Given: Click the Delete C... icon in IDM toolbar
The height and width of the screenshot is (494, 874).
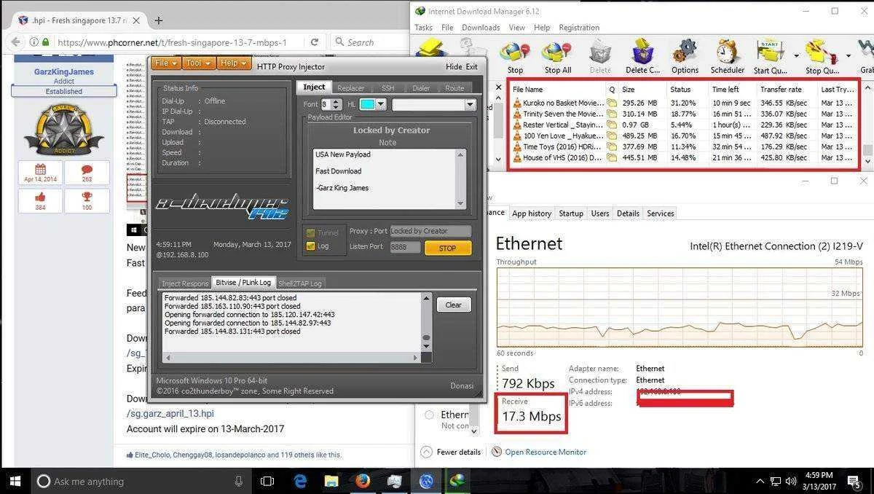Looking at the screenshot, I should point(643,52).
